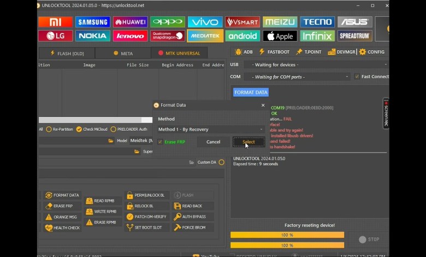
Task: Click the SET BOOT SLOT button
Action: click(147, 227)
